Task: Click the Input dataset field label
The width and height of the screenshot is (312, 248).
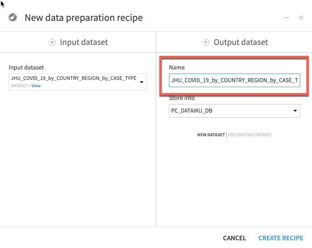Action: [x=26, y=67]
